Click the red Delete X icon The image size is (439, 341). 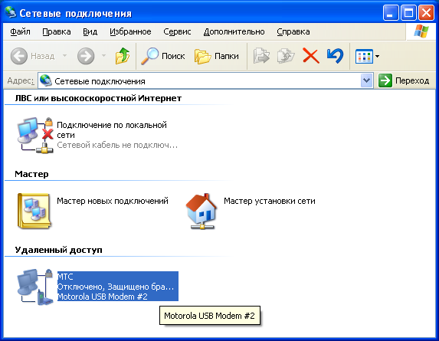click(311, 56)
